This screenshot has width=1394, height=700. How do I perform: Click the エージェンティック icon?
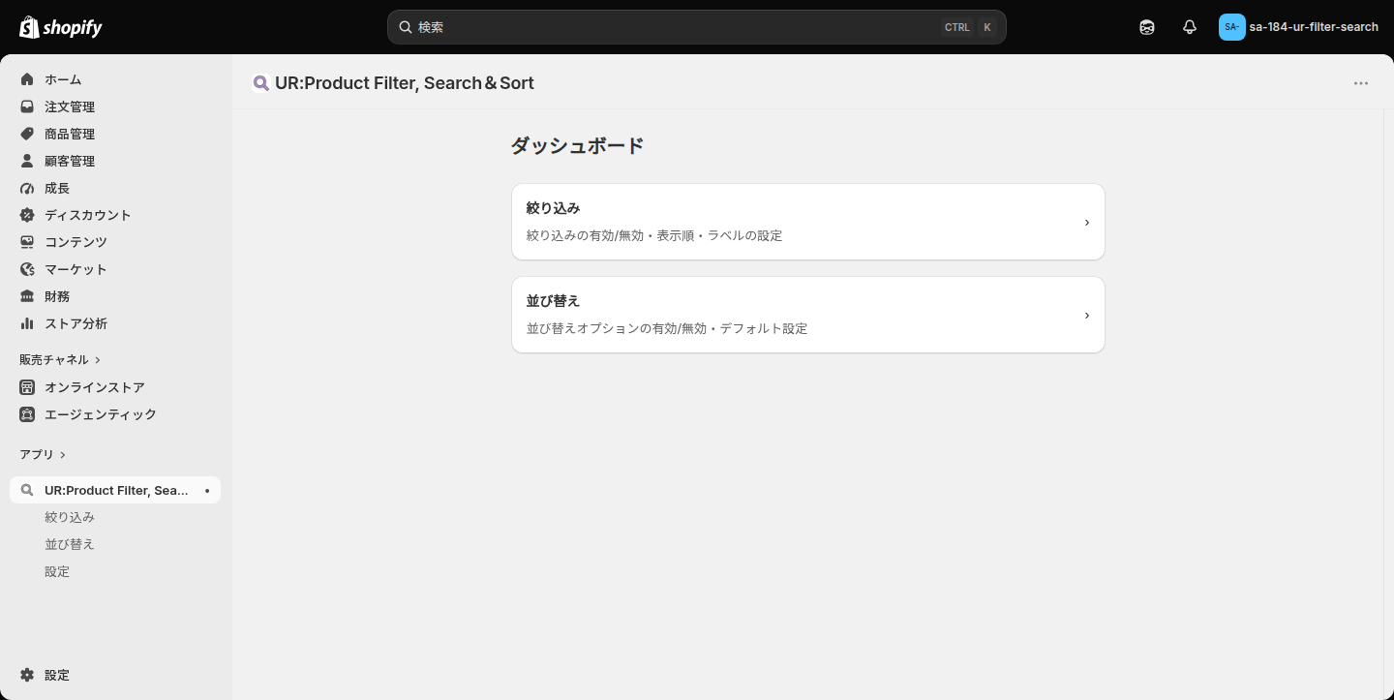27,414
